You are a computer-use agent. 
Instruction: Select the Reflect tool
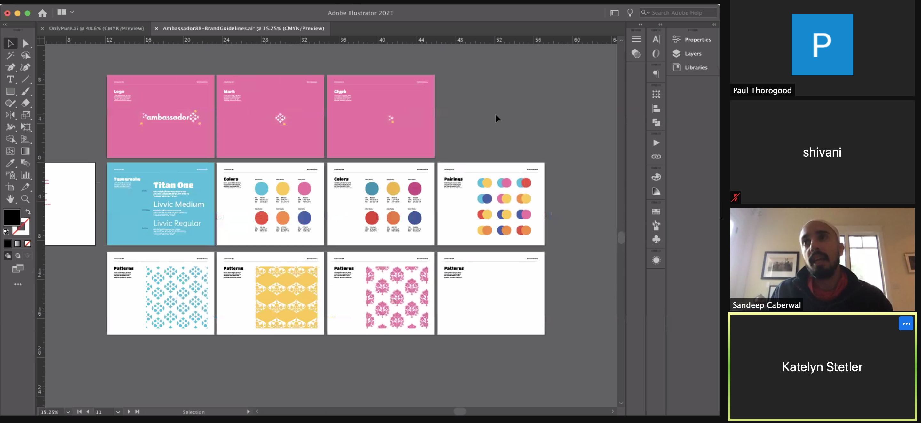(x=10, y=115)
